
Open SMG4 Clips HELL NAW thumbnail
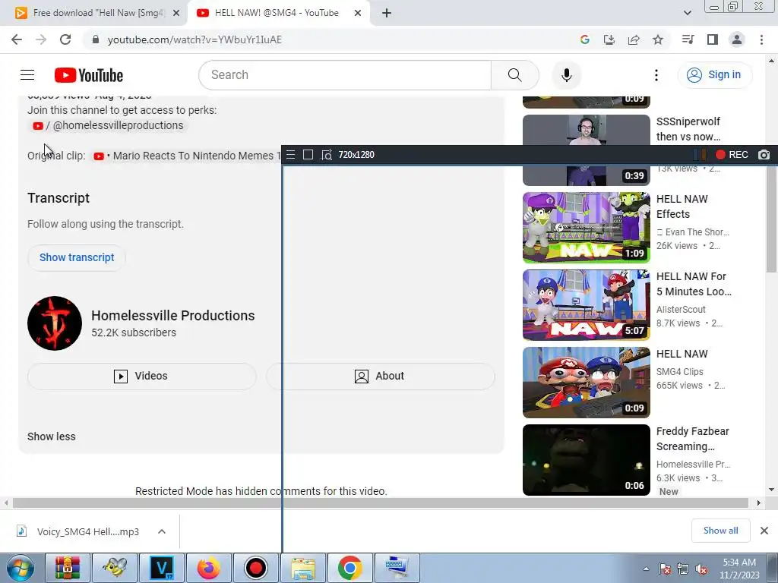pos(586,383)
